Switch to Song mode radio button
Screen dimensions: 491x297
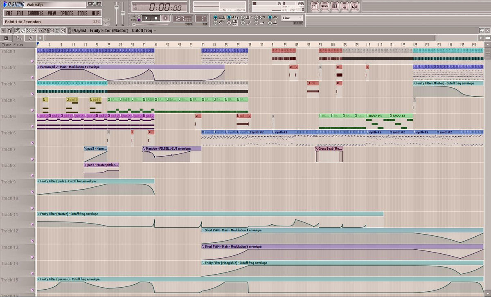(139, 20)
